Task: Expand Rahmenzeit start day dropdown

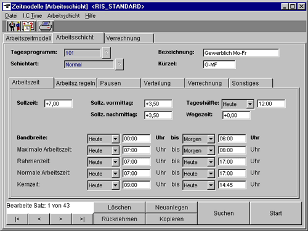Action: point(115,162)
